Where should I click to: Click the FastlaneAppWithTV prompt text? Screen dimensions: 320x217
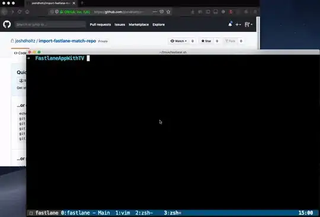60,58
